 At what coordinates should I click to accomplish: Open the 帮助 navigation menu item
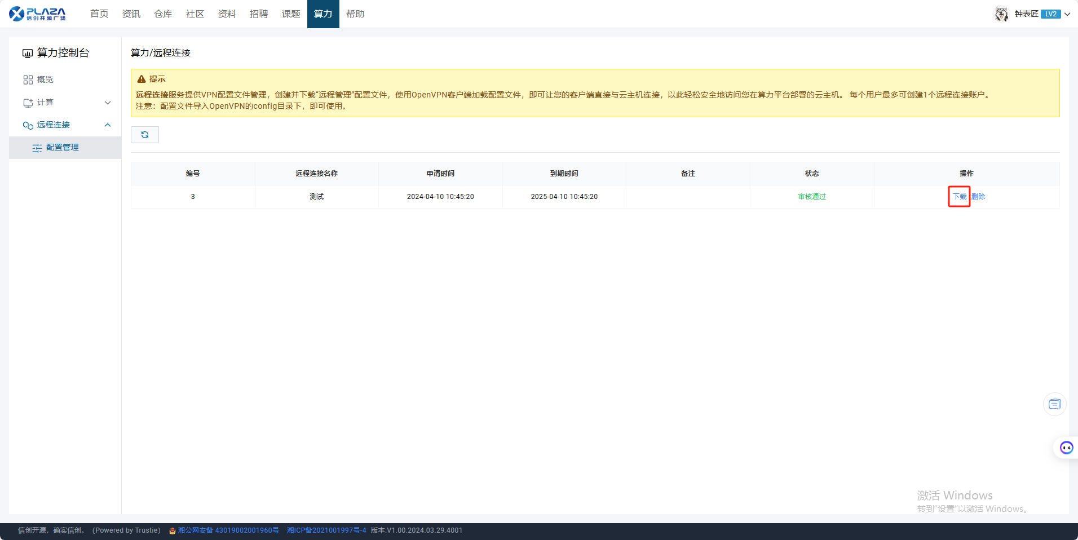tap(355, 14)
